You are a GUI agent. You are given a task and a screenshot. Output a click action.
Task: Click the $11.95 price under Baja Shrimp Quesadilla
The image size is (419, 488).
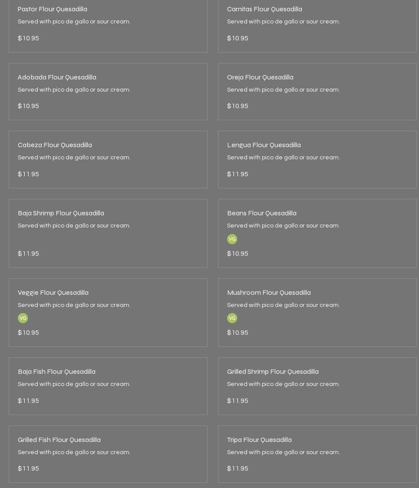click(x=28, y=254)
